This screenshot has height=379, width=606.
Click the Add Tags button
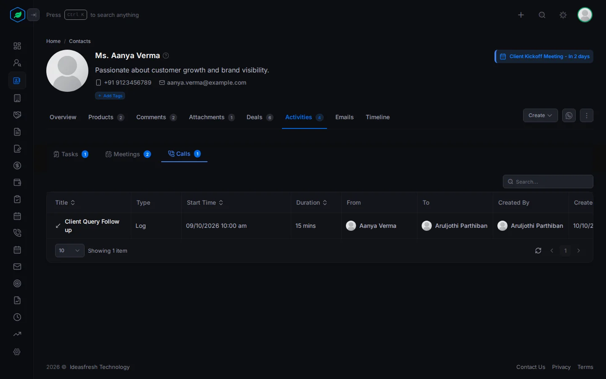point(110,96)
